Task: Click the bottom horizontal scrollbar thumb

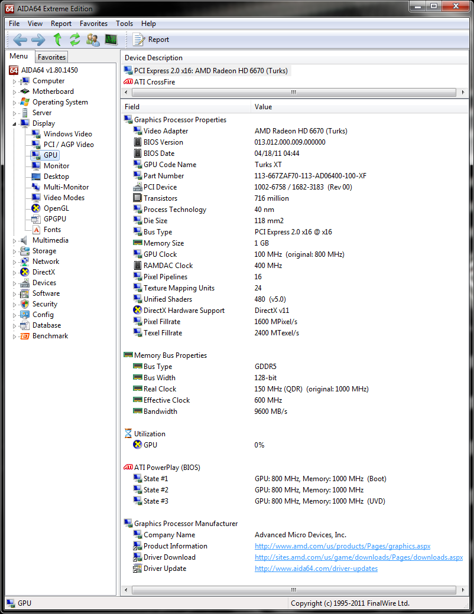Action: pos(294,590)
